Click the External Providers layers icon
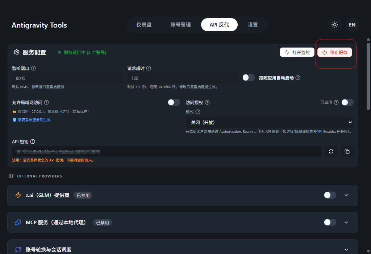The width and height of the screenshot is (371, 254). [11, 176]
